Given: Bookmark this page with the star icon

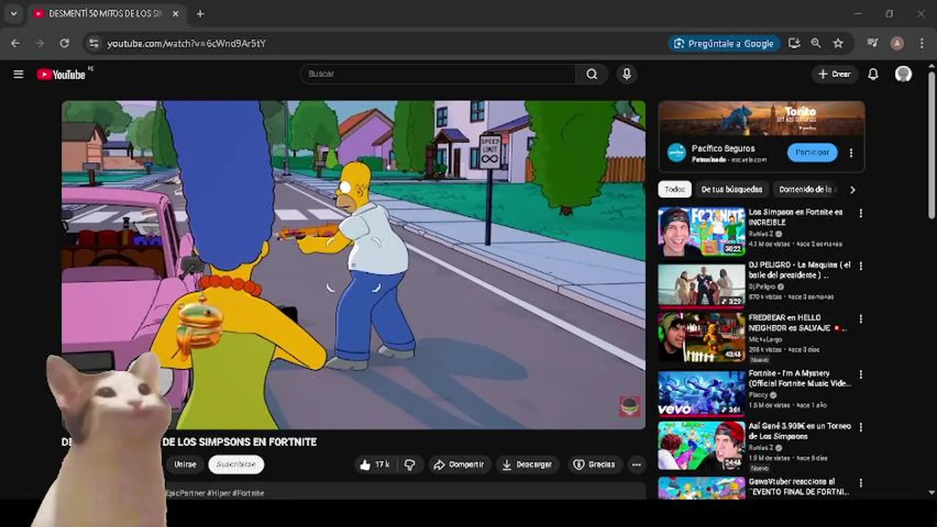Looking at the screenshot, I should (x=838, y=43).
